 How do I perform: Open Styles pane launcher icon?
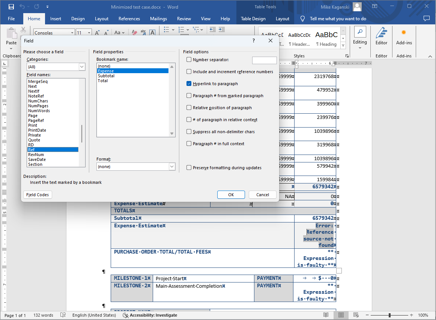(x=347, y=56)
